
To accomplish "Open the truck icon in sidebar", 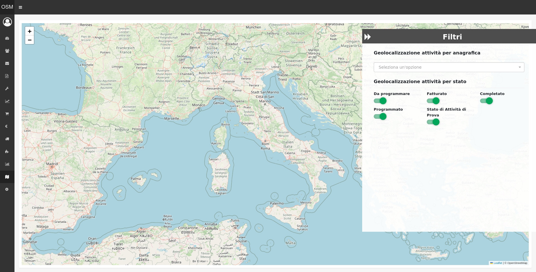I will click(x=7, y=139).
